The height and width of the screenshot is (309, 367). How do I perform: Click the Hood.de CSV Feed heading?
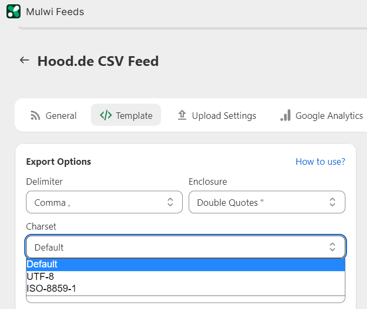coord(98,61)
